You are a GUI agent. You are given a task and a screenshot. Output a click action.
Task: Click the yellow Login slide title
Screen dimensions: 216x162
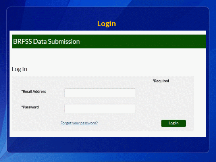coord(106,24)
